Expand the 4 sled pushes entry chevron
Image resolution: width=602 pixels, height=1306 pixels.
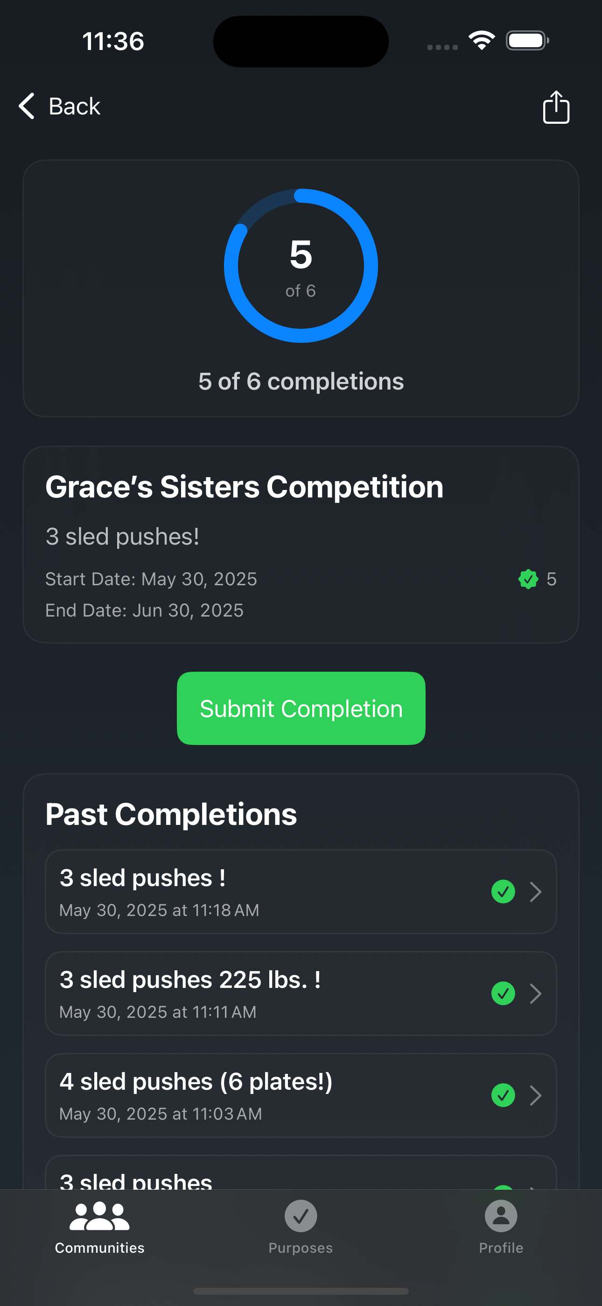coord(536,1096)
